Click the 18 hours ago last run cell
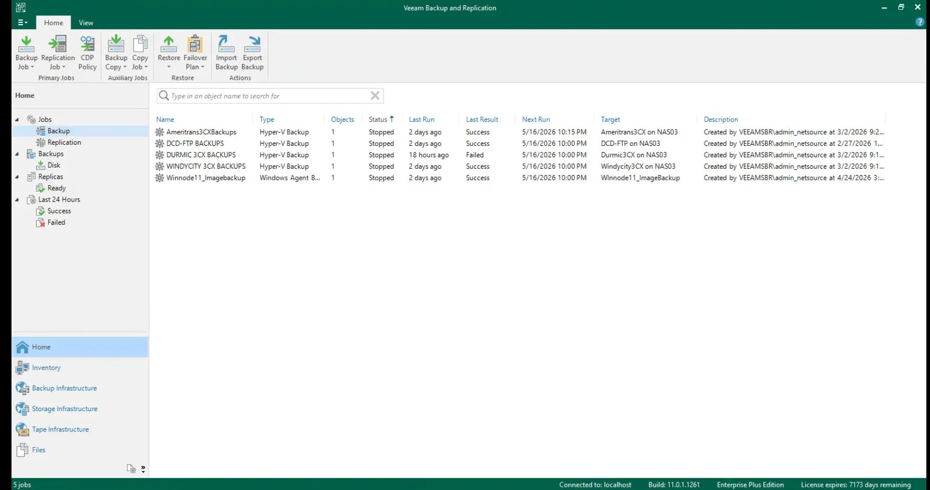Image resolution: width=930 pixels, height=490 pixels. pyautogui.click(x=429, y=155)
